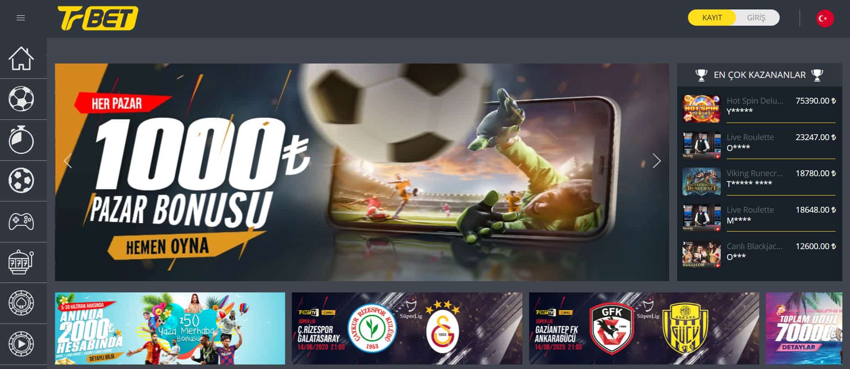Open Gaziantep FK Ankaragücü match banner

pos(644,328)
